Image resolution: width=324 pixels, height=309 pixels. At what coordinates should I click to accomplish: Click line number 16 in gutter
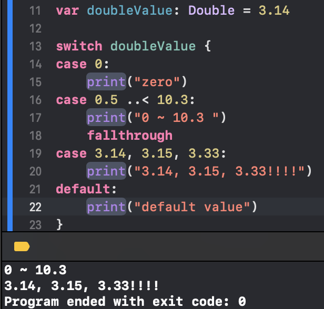point(35,100)
